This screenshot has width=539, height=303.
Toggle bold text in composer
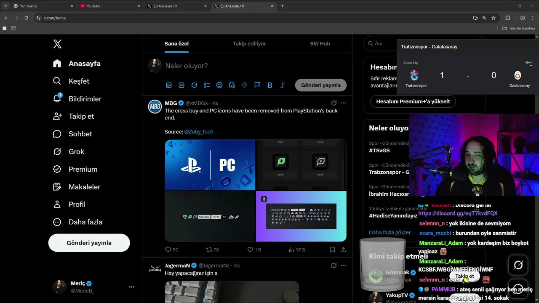(270, 85)
